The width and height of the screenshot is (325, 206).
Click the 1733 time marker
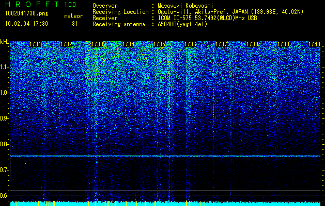(98, 44)
